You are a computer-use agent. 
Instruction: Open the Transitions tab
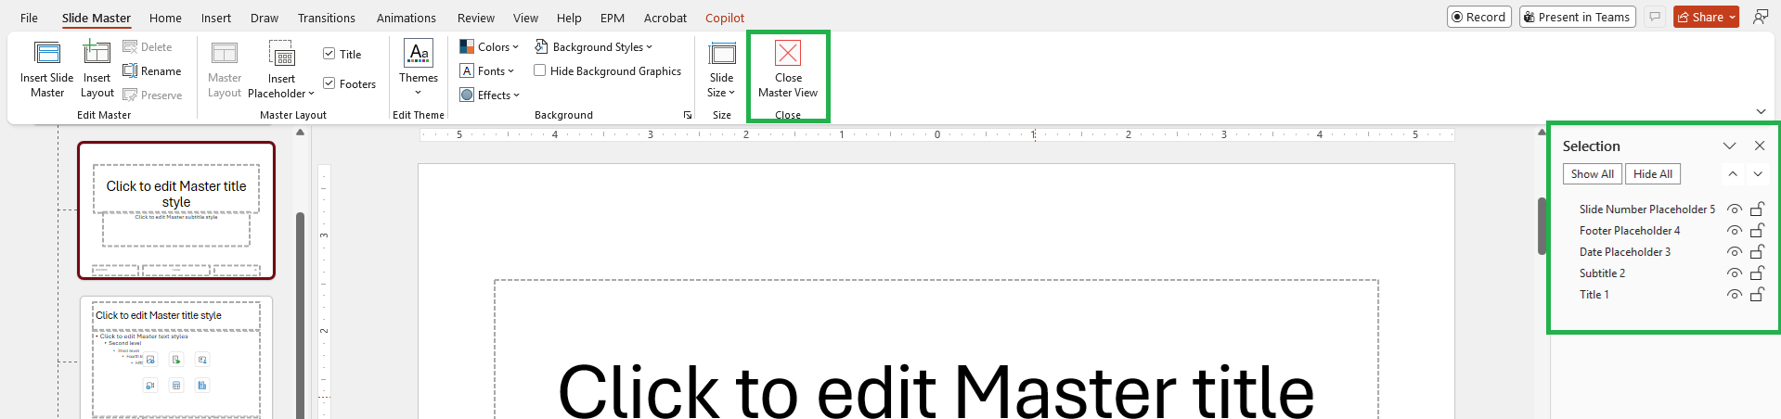tap(326, 18)
